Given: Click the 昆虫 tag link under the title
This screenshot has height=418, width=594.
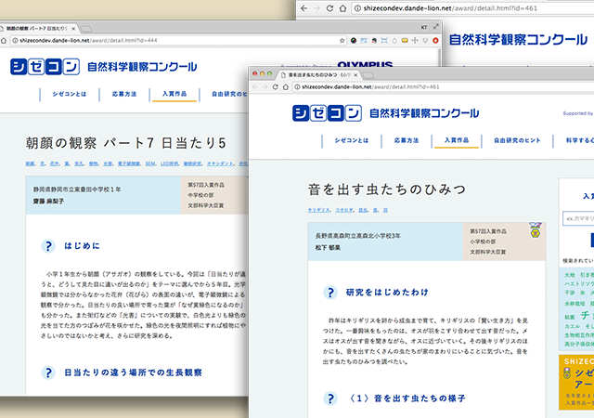Looking at the screenshot, I should [x=363, y=210].
